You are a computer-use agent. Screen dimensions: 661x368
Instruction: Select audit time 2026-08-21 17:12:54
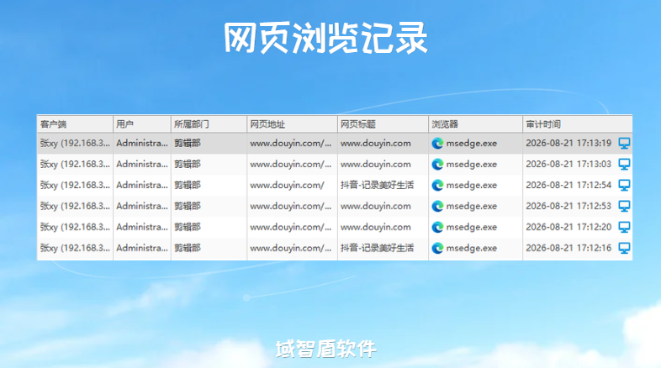[568, 185]
